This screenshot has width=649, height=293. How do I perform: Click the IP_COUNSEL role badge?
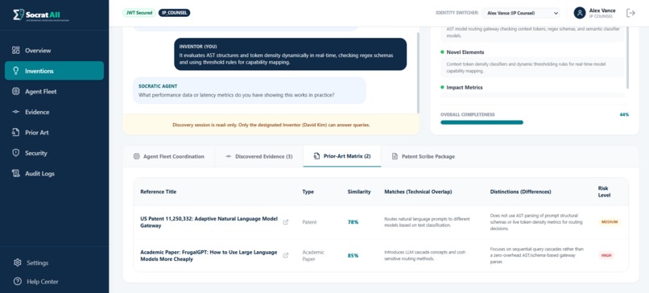pyautogui.click(x=174, y=13)
